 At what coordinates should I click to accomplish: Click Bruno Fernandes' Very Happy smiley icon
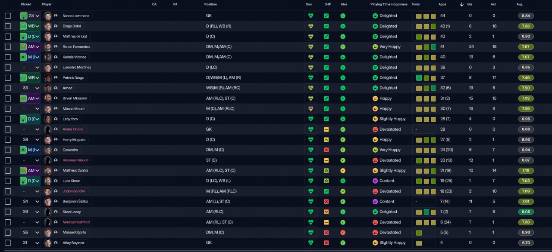[x=375, y=47]
